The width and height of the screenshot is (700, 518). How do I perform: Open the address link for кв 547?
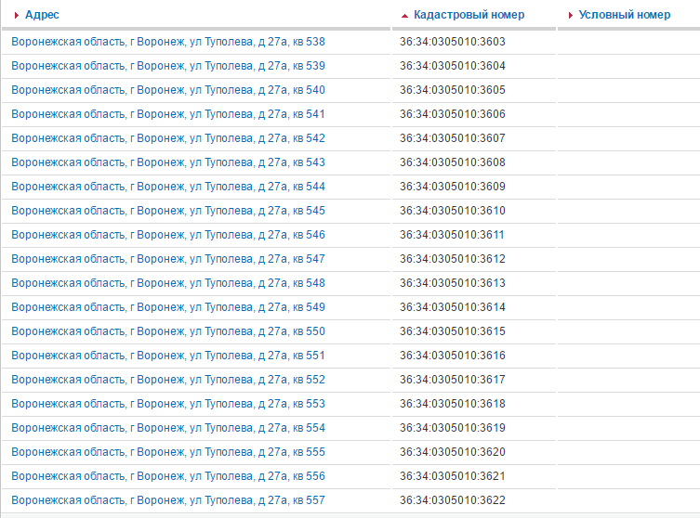[x=168, y=259]
